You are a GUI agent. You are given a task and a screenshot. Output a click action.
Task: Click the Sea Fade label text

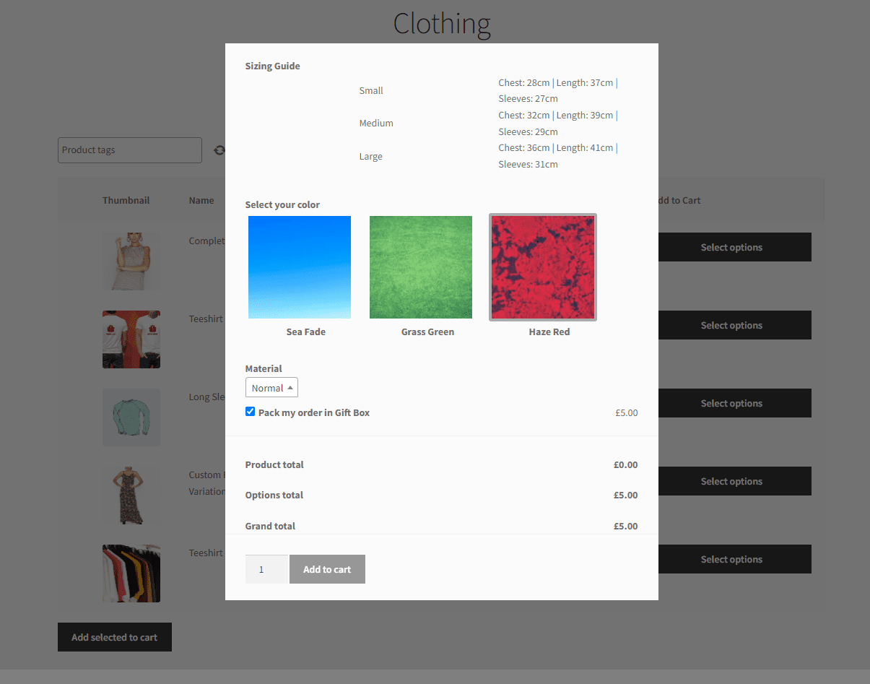tap(306, 332)
